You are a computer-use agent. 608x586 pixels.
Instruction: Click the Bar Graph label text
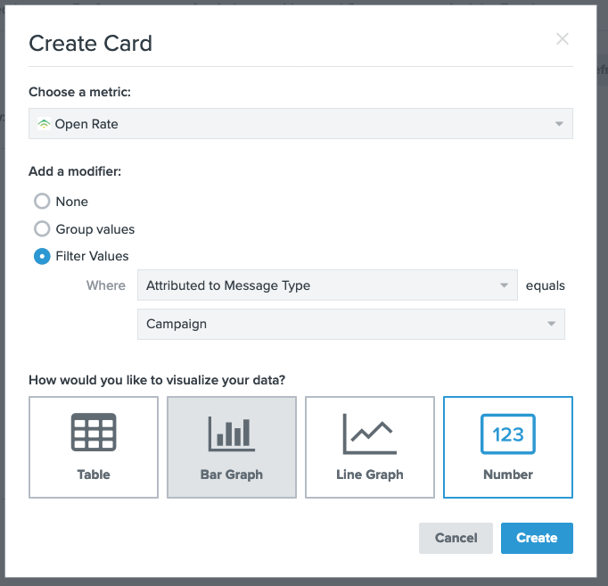[x=232, y=475]
